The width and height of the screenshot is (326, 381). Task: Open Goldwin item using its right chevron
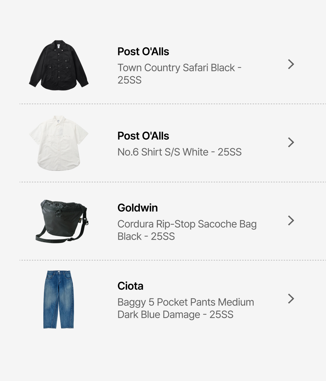click(x=291, y=220)
